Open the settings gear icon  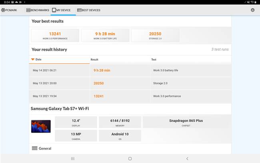pyautogui.click(x=252, y=10)
